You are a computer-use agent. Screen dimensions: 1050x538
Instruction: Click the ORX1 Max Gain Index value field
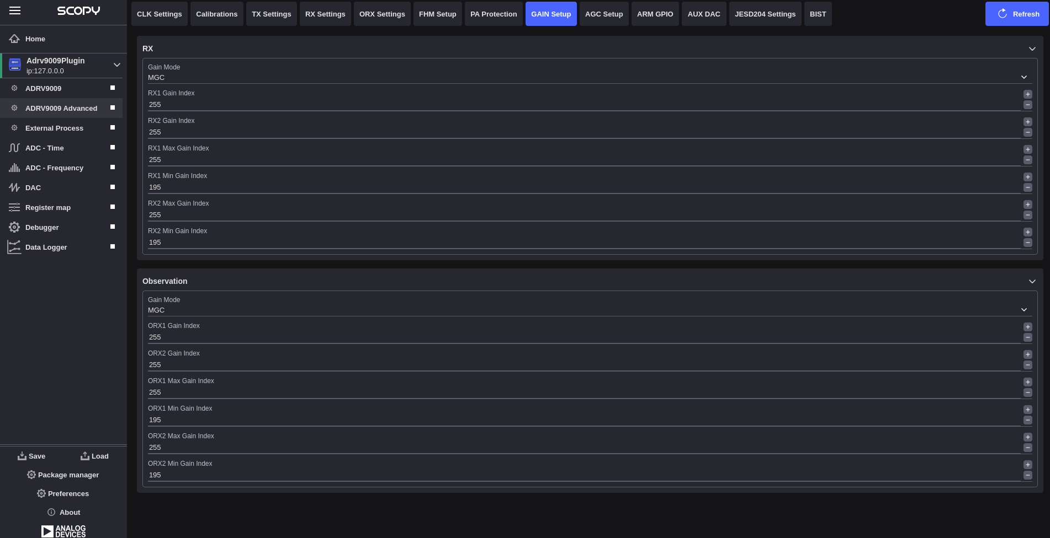[584, 392]
